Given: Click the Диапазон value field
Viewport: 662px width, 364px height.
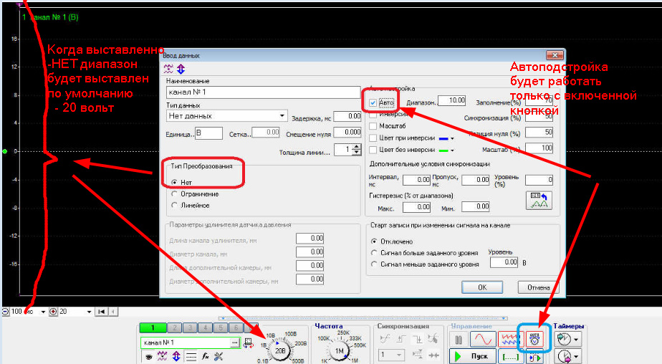Looking at the screenshot, I should click(452, 100).
